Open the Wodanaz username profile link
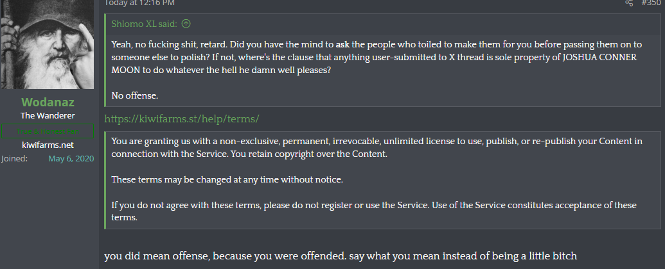Image resolution: width=665 pixels, height=269 pixels. (48, 102)
